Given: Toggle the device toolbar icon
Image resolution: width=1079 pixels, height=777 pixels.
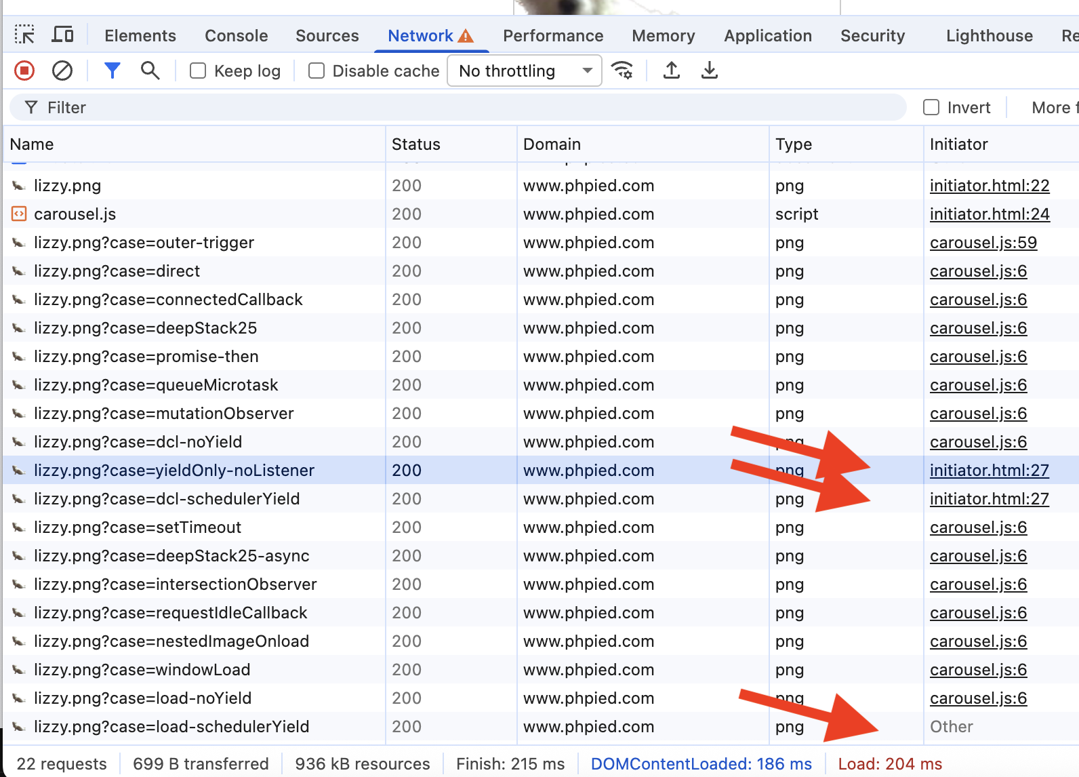Looking at the screenshot, I should pos(63,35).
